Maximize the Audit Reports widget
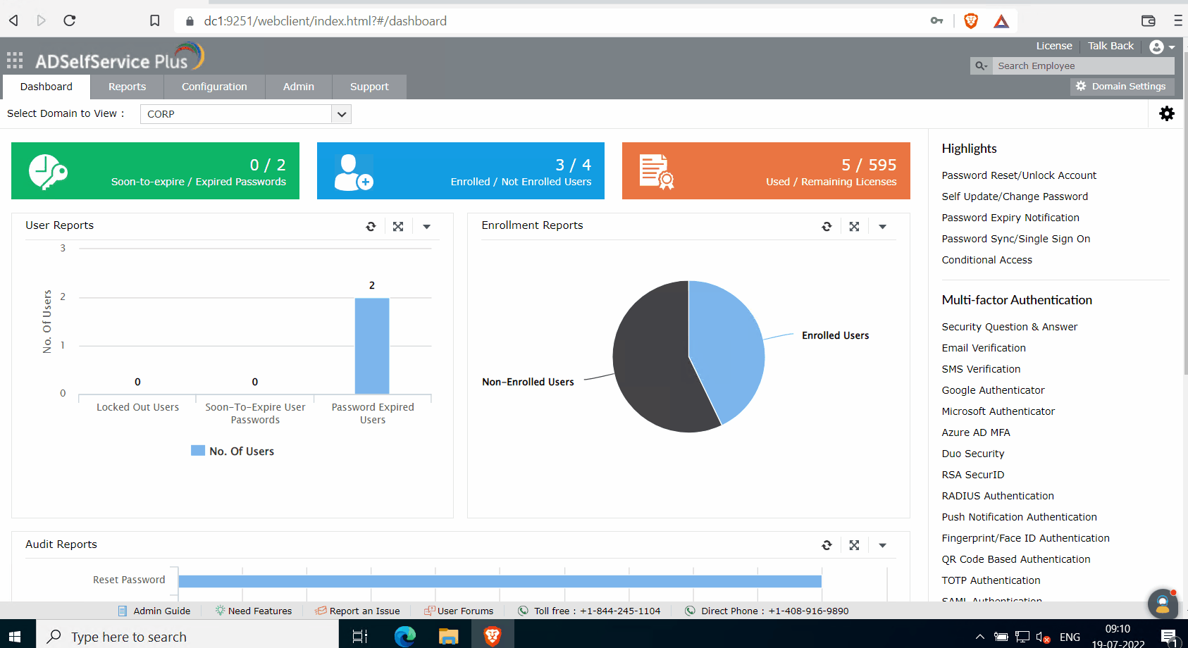This screenshot has width=1188, height=648. pyautogui.click(x=854, y=545)
